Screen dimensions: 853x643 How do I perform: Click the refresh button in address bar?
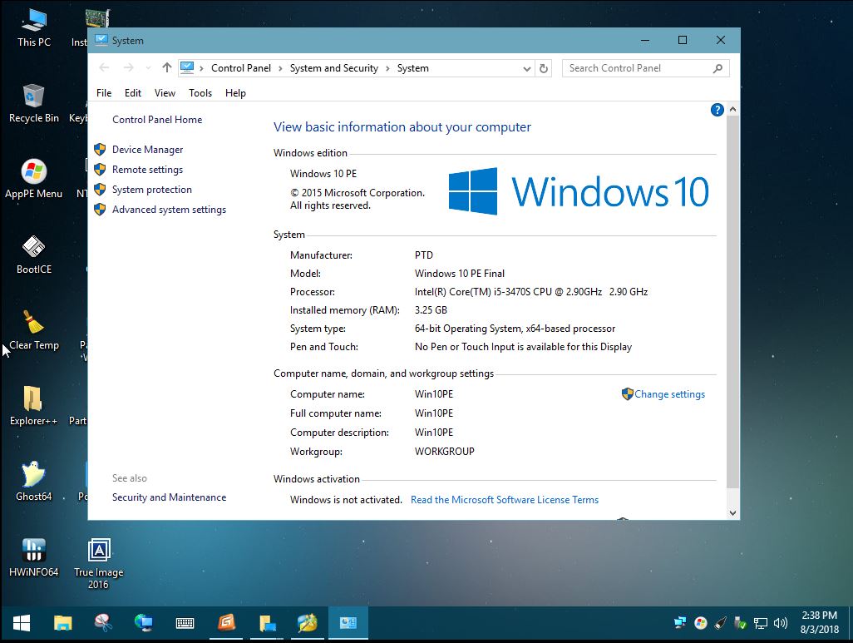pos(544,68)
